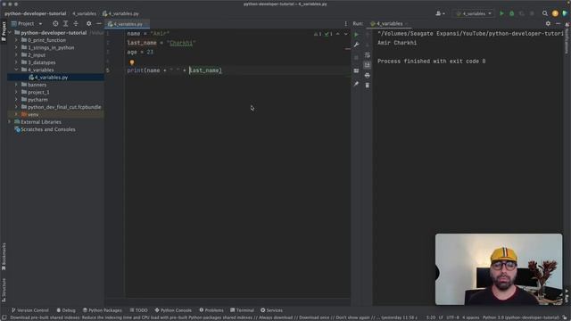Toggle soft-wrap in Run console
This screenshot has width=571, height=321.
point(367,55)
